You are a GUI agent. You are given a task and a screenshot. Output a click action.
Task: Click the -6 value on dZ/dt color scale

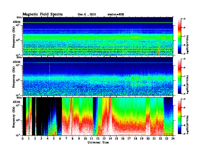(184, 108)
